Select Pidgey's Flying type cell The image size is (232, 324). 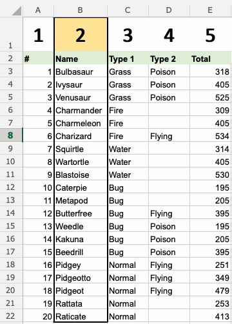pyautogui.click(x=169, y=264)
